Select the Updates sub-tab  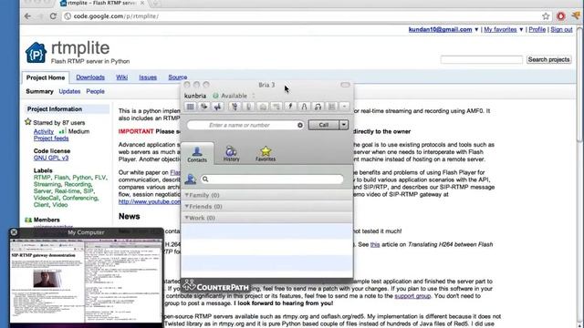pos(69,91)
